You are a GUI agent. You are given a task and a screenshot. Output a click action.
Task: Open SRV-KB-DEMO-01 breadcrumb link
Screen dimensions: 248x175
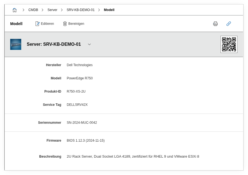[x=81, y=10]
